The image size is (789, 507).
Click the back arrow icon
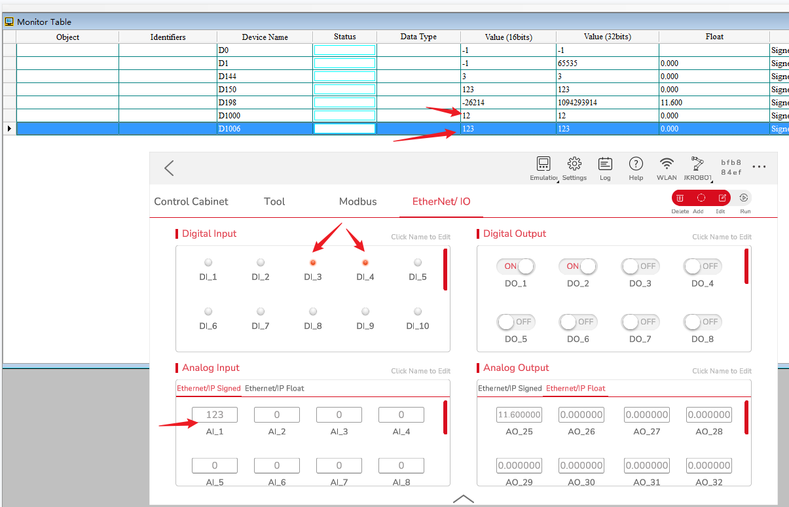point(169,168)
